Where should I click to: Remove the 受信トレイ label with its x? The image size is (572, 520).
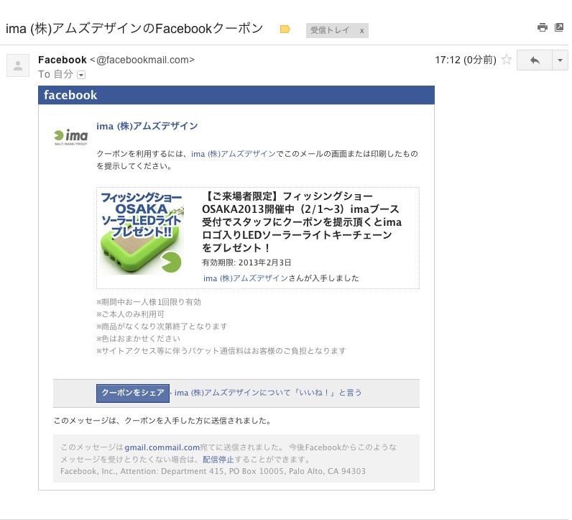[361, 30]
